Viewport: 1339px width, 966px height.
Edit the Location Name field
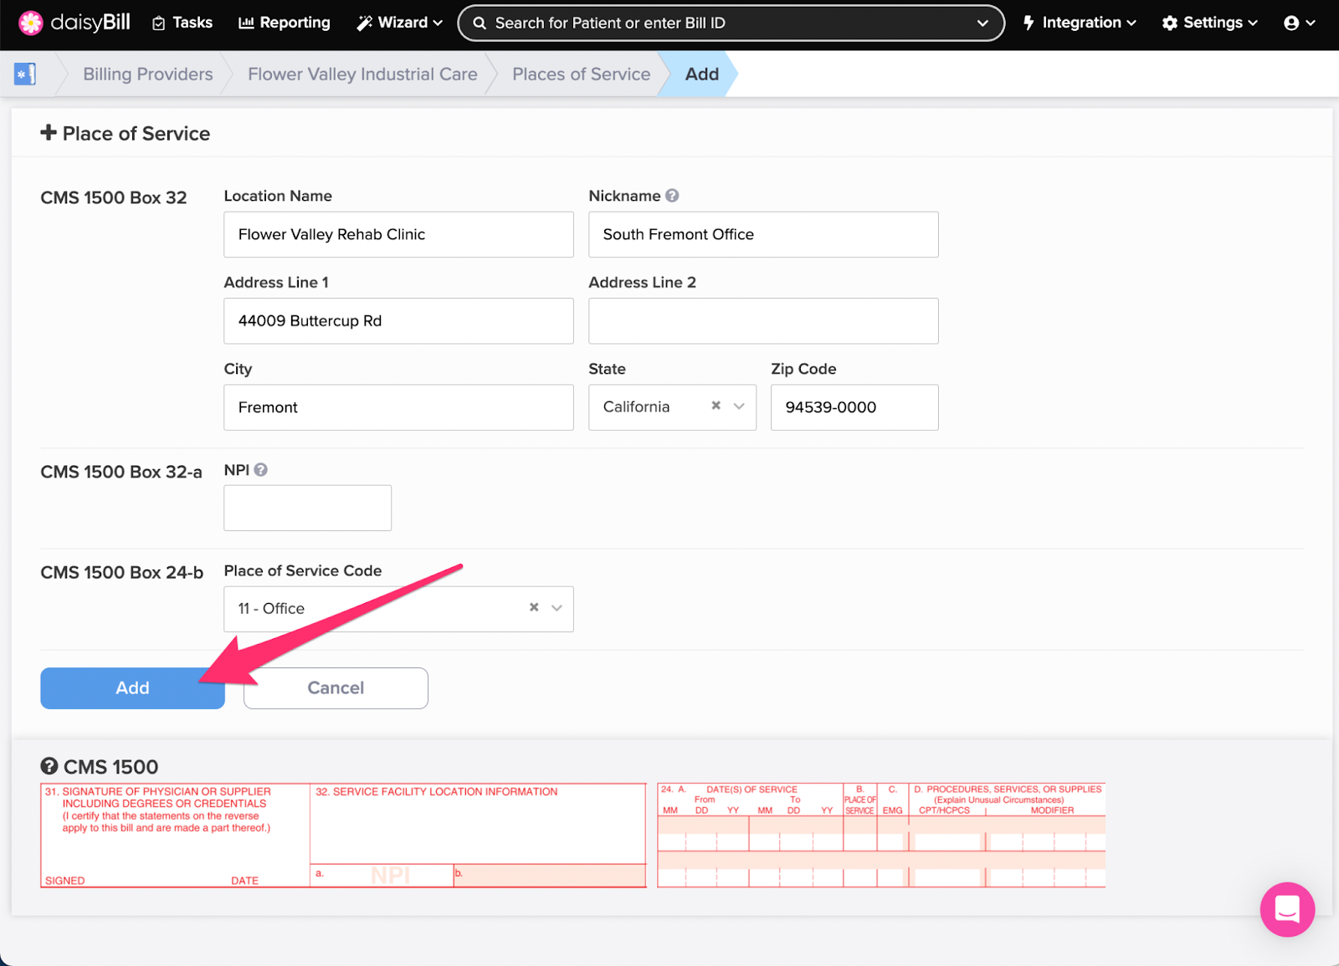point(398,234)
